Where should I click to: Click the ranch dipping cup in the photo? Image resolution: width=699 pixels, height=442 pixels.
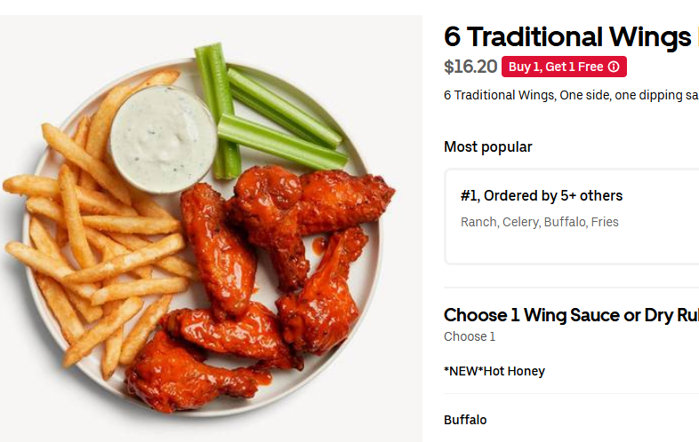(x=163, y=139)
